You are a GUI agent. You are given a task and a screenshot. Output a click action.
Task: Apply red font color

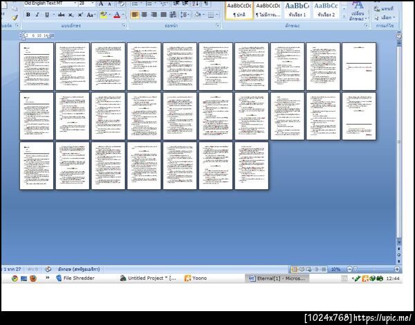click(117, 15)
